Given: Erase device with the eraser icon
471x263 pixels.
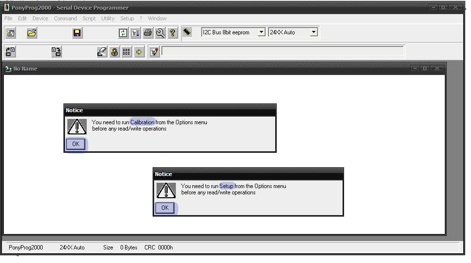Looking at the screenshot, I should click(102, 52).
